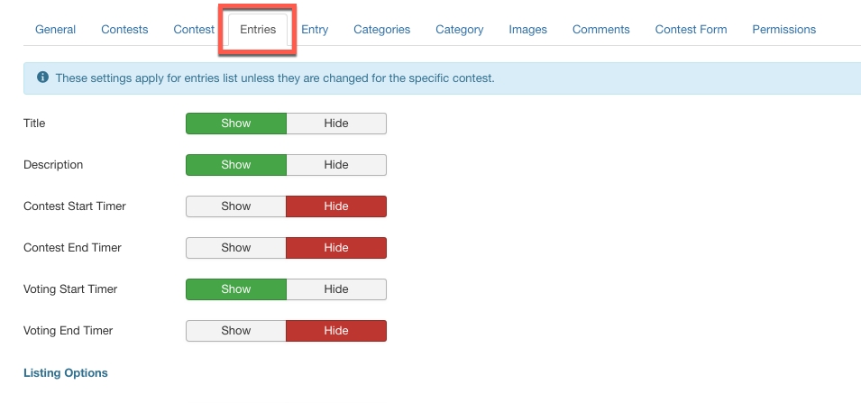This screenshot has height=403, width=861.
Task: Go to the Contest tab
Action: (194, 30)
